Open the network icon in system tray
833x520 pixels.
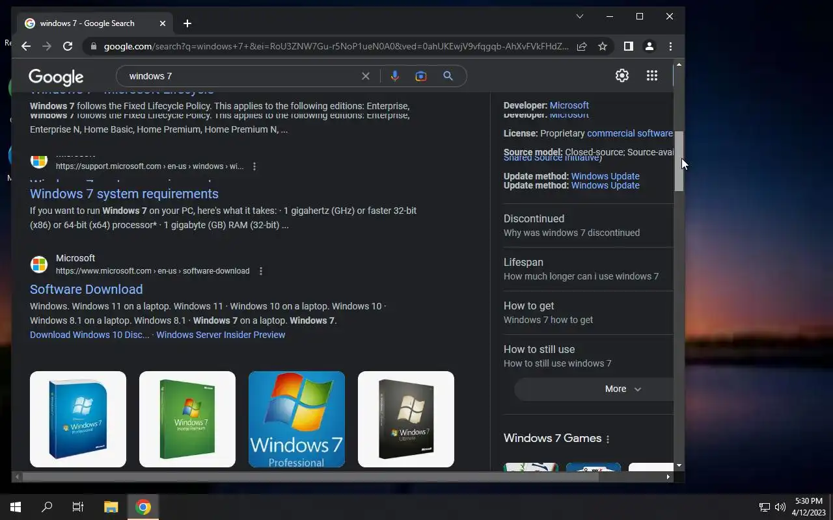click(x=765, y=507)
